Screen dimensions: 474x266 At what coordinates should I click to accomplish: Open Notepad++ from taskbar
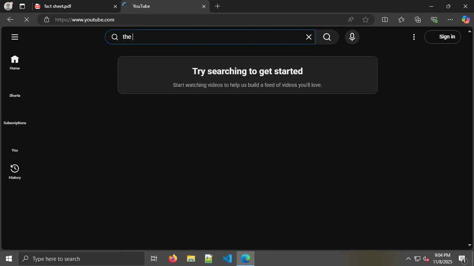[x=209, y=259]
